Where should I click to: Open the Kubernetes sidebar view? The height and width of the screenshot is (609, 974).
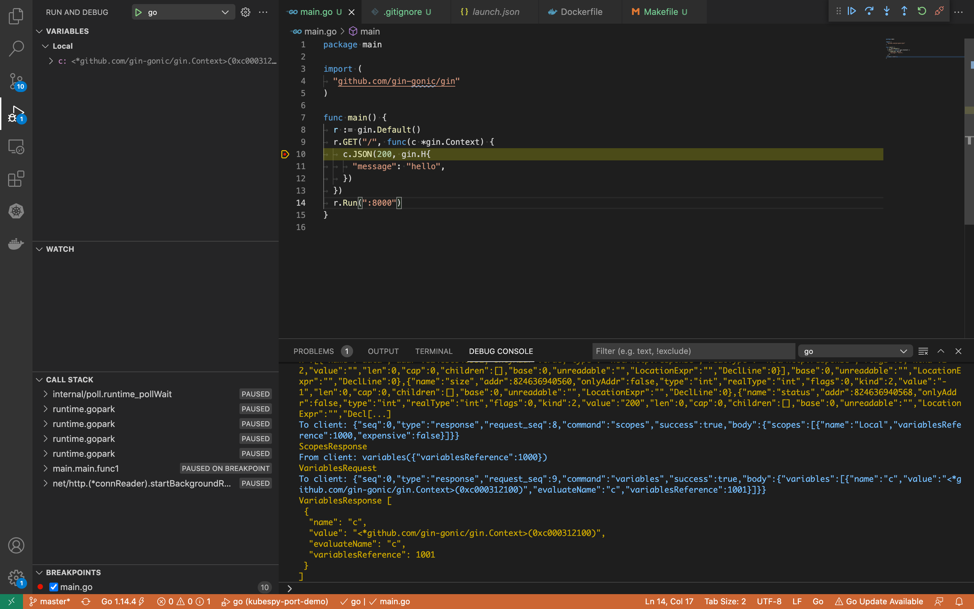(x=16, y=211)
